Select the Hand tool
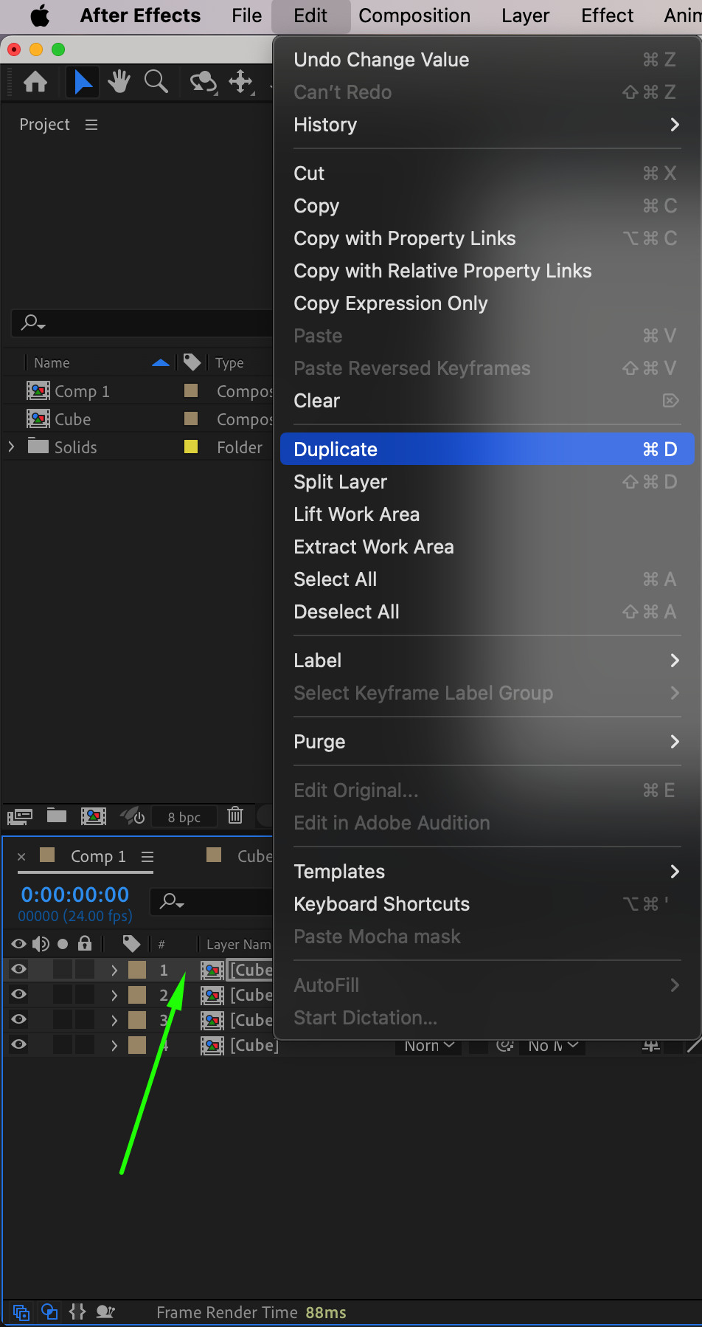Image resolution: width=702 pixels, height=1327 pixels. pos(119,81)
